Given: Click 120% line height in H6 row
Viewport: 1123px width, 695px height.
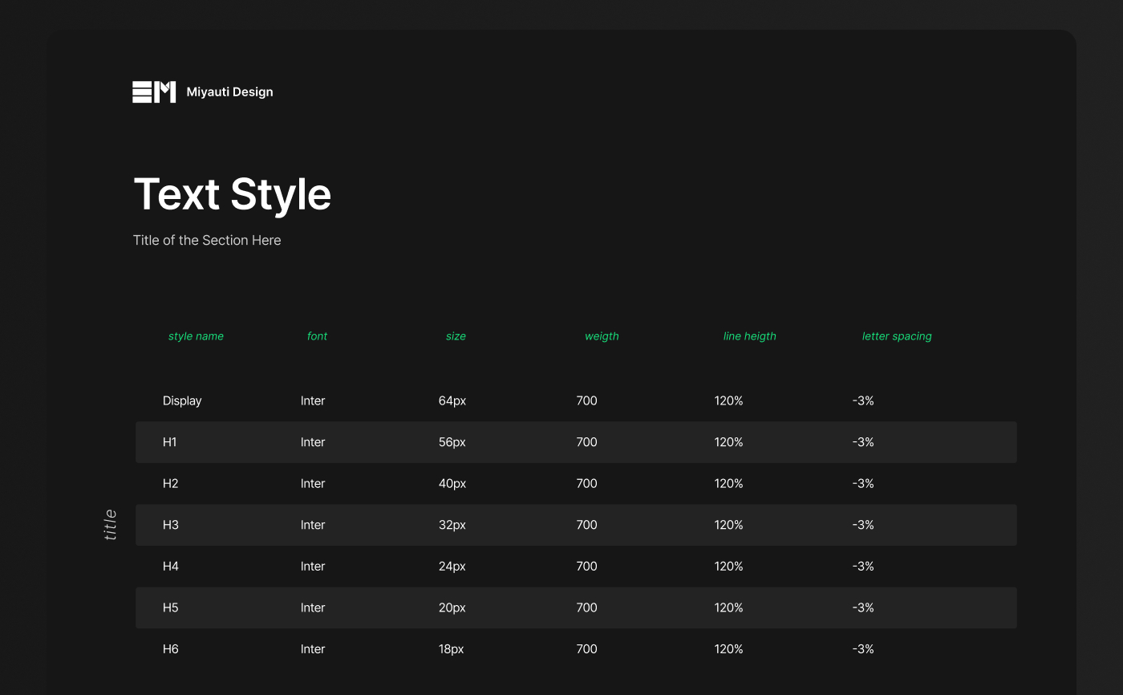Looking at the screenshot, I should pos(728,649).
